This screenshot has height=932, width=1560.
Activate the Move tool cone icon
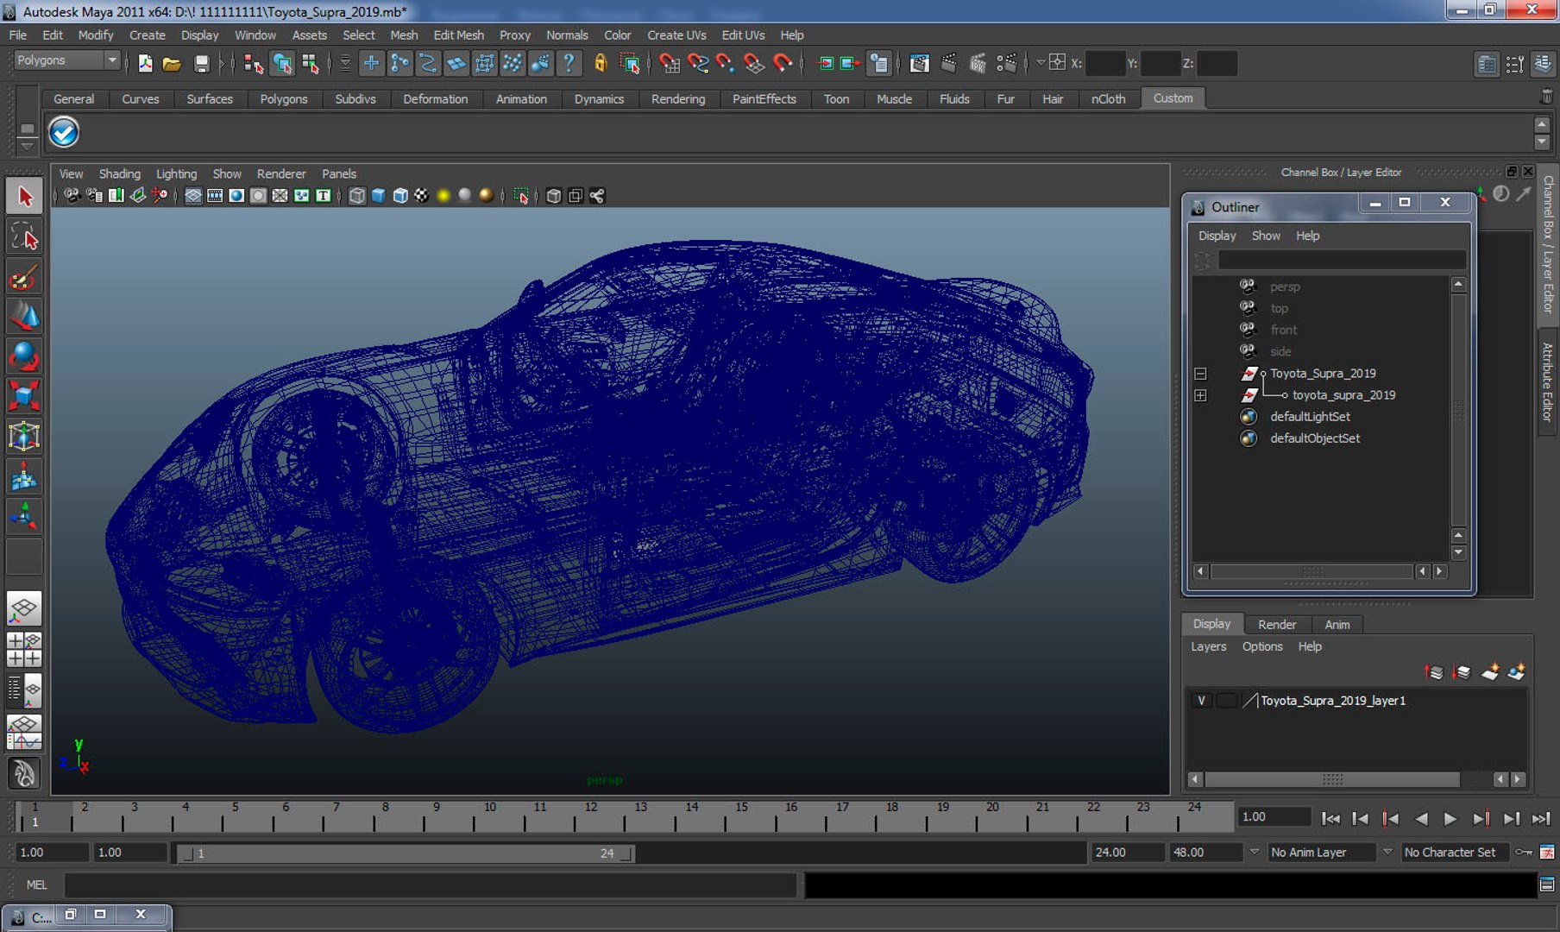(24, 317)
